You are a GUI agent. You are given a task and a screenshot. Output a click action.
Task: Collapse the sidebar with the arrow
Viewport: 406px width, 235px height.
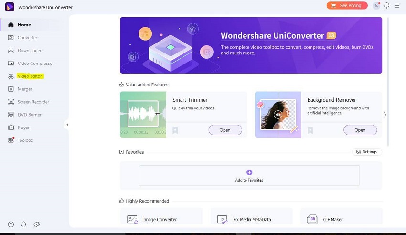pyautogui.click(x=67, y=125)
